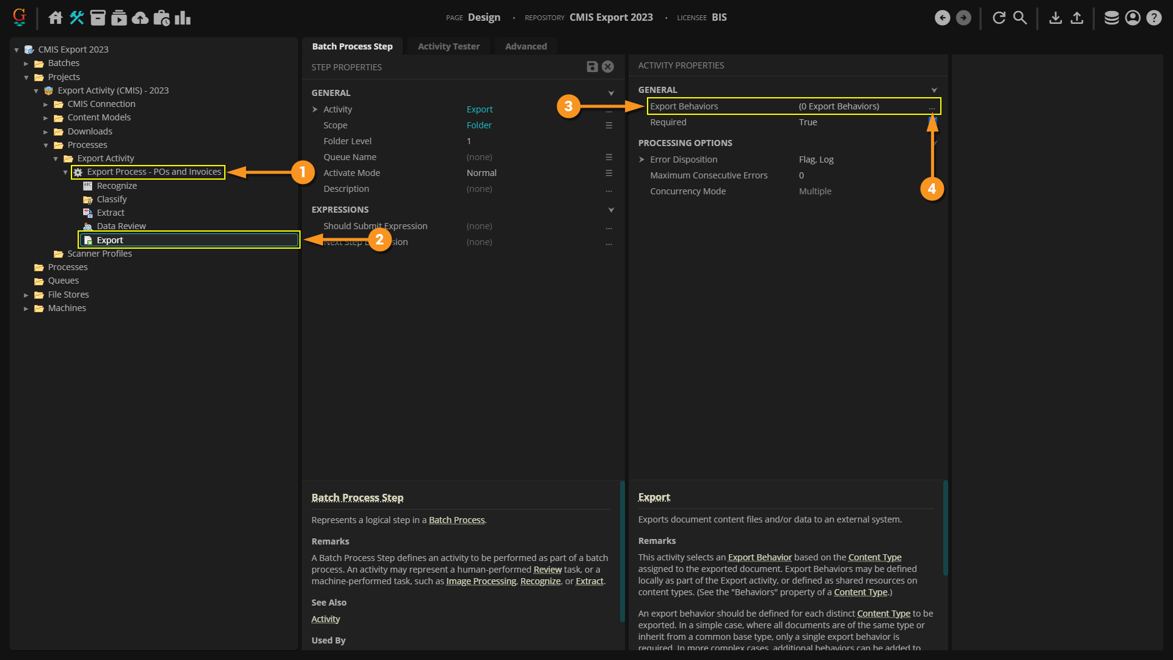Open the Batch Process help link

point(456,520)
